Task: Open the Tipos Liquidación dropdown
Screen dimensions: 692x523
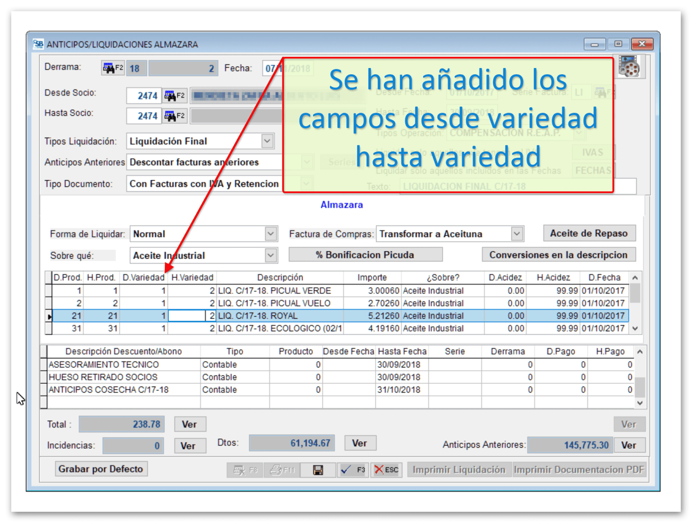Action: (x=267, y=141)
